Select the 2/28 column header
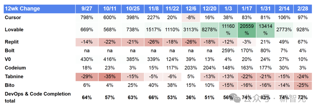 pyautogui.click(x=303, y=9)
